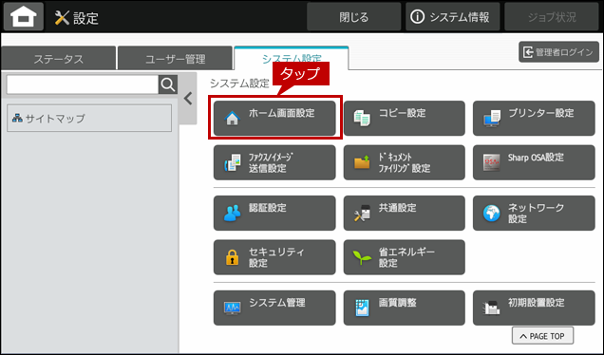Open ホーム画面設定 tile
Screen dimensions: 604x355
(x=274, y=119)
